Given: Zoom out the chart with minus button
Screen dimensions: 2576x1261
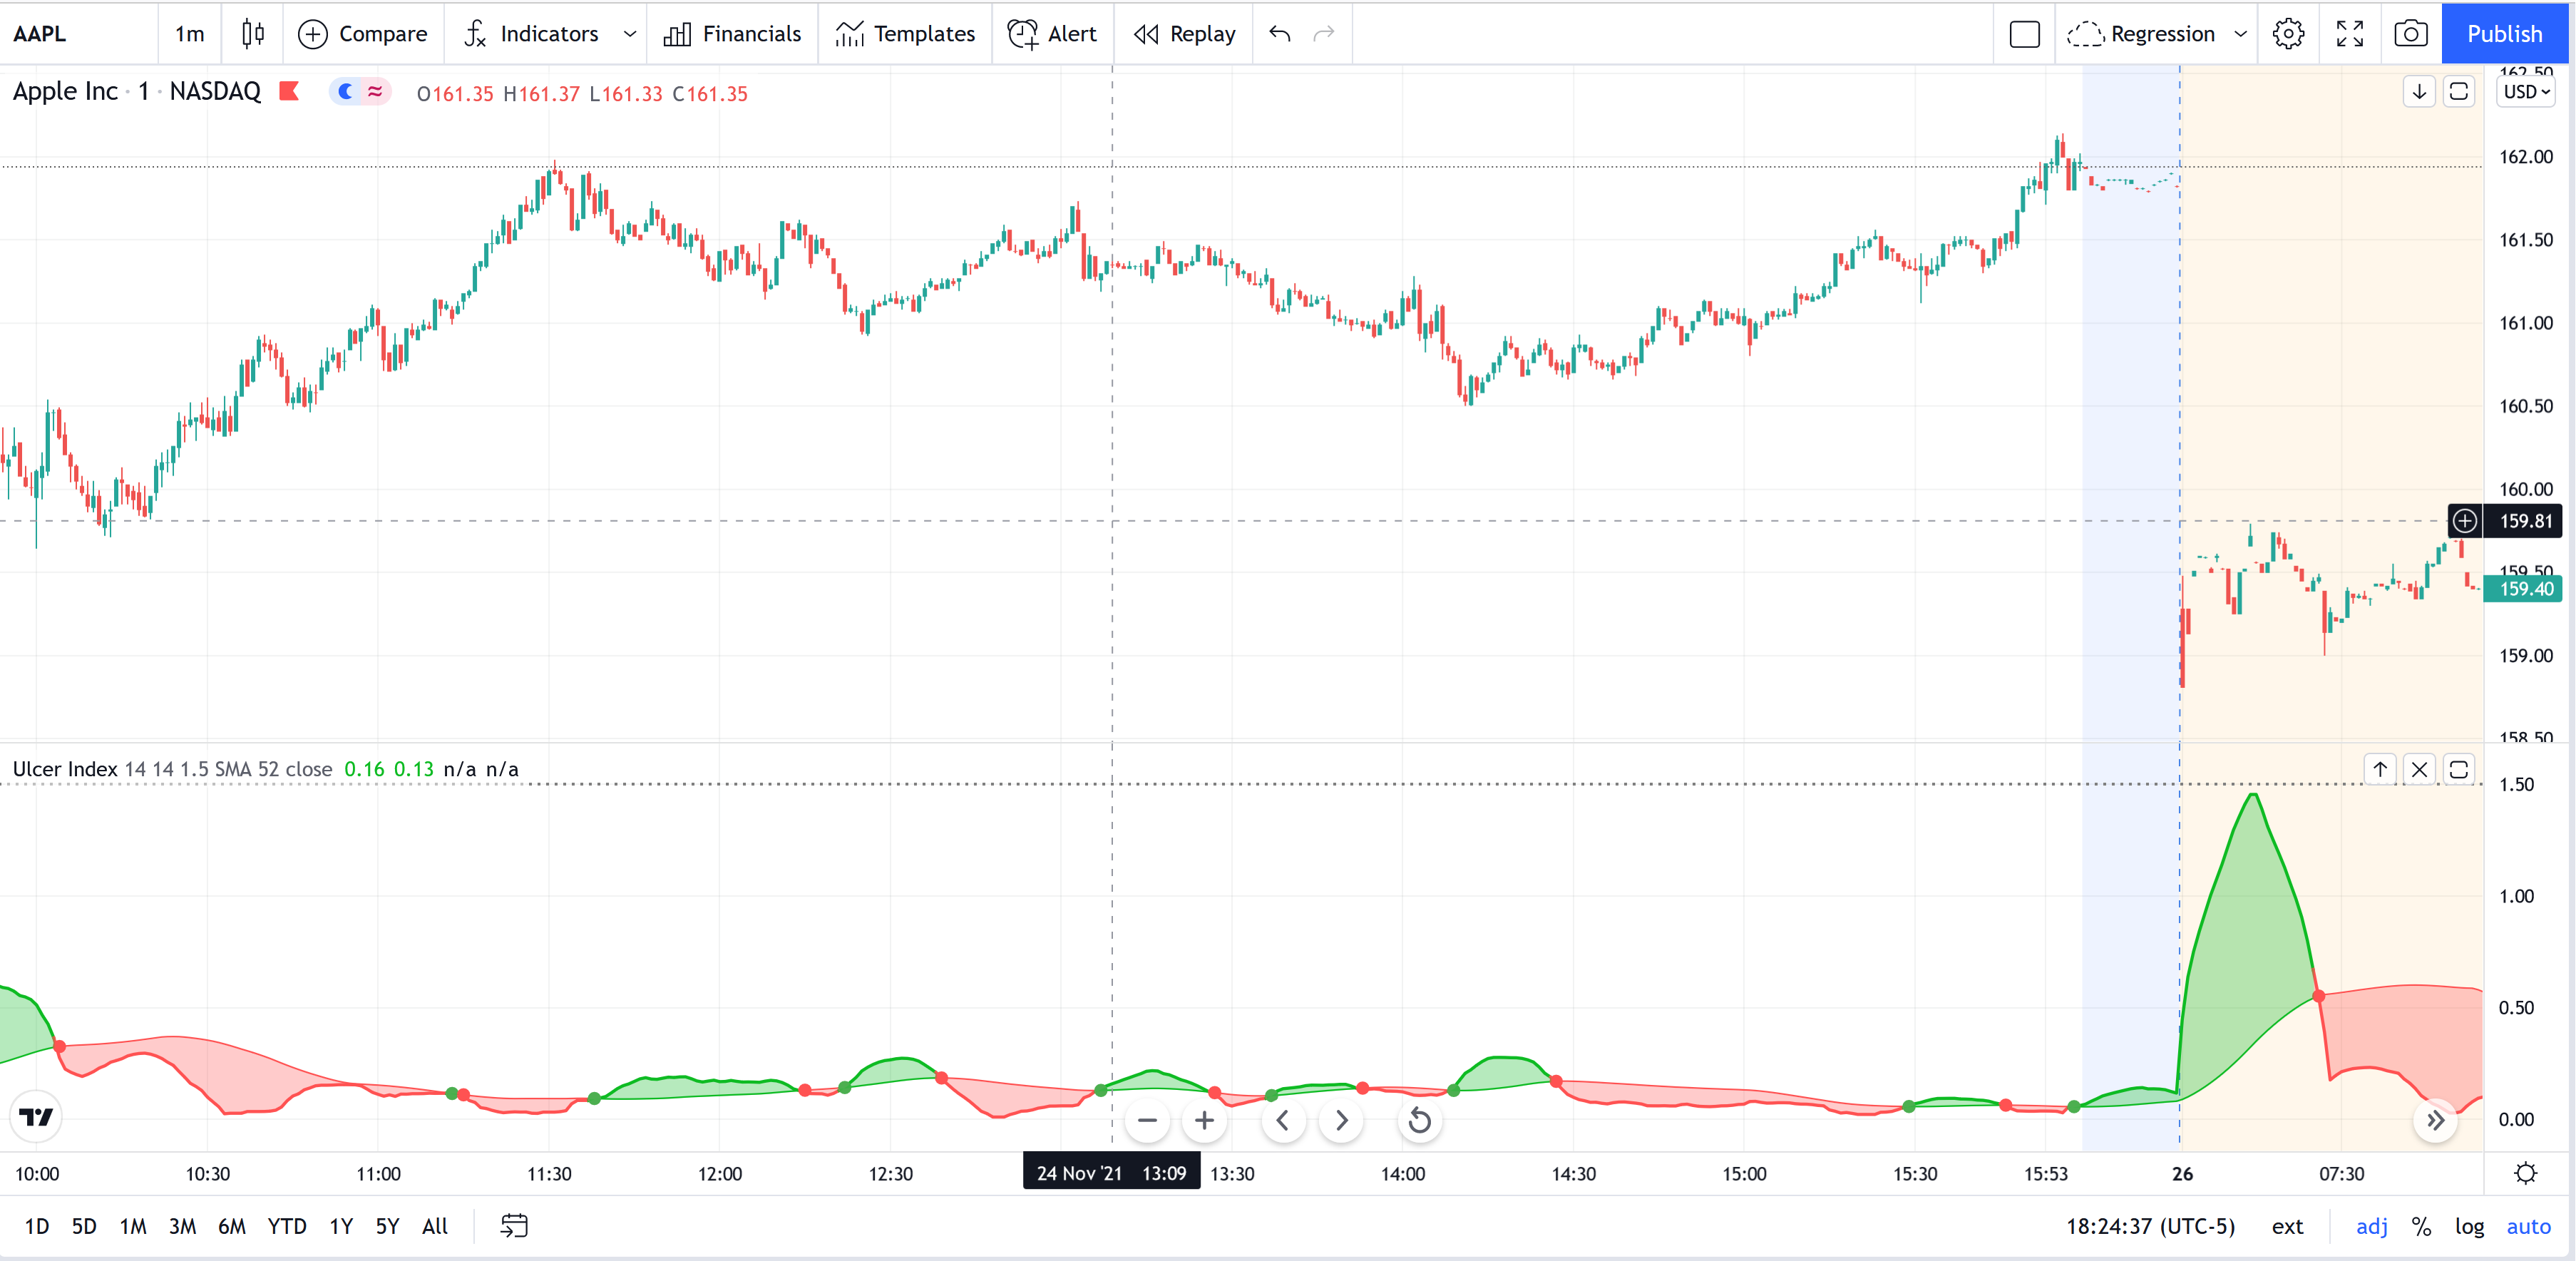Looking at the screenshot, I should point(1147,1121).
